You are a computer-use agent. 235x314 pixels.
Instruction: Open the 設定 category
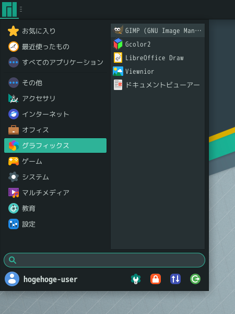pos(55,224)
